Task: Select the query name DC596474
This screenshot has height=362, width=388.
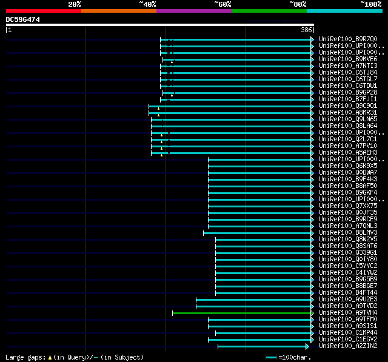Action: pyautogui.click(x=23, y=19)
